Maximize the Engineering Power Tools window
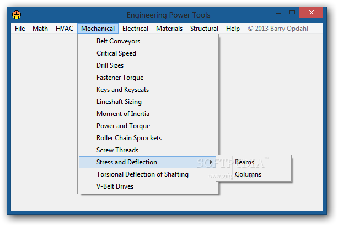Image resolution: width=338 pixels, height=226 pixels. (292, 13)
